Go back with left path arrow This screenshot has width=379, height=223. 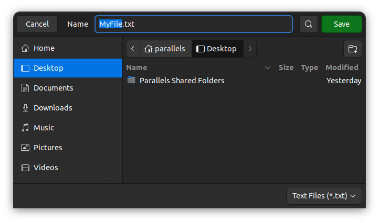tap(133, 49)
